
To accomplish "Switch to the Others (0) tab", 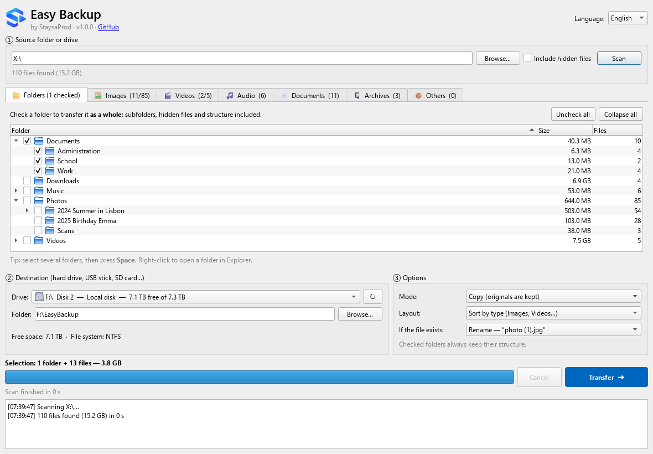I will (x=435, y=95).
